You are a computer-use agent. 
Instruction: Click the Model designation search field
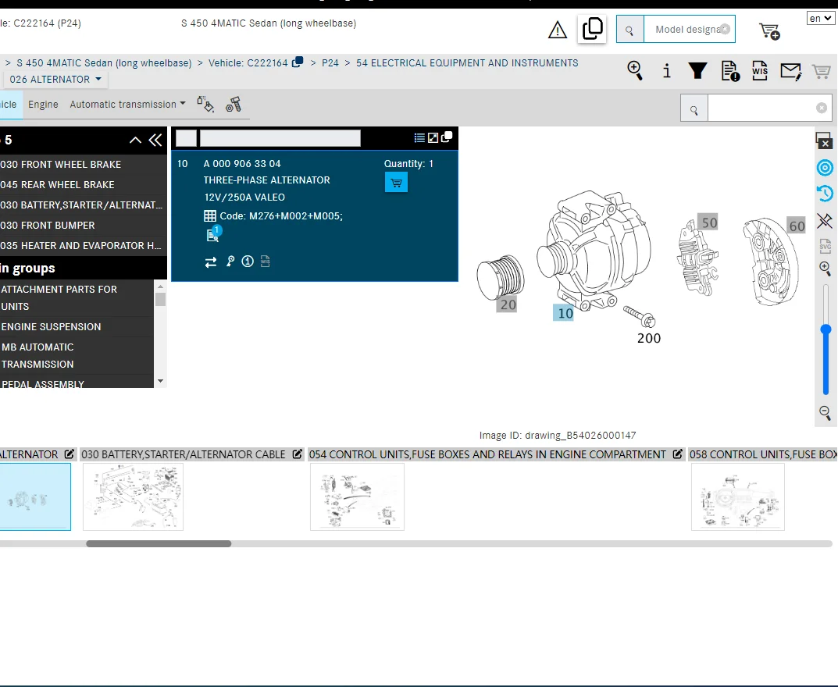pos(690,30)
